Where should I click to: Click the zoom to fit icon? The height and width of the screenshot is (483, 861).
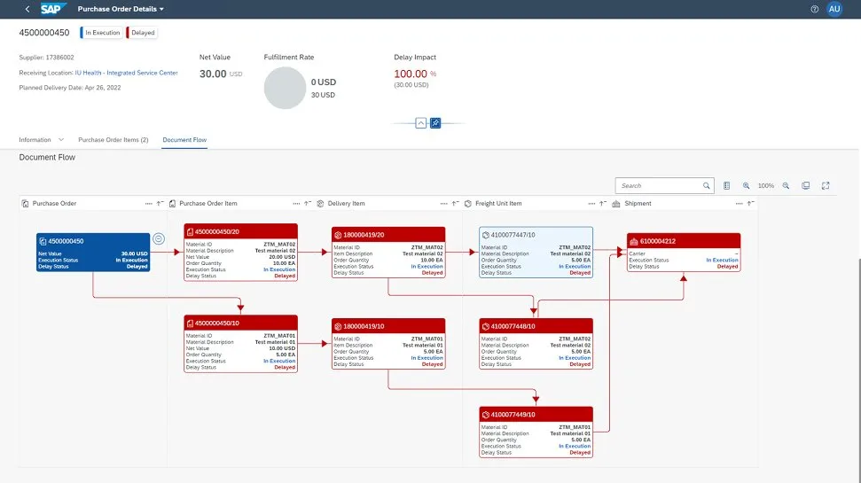(805, 186)
